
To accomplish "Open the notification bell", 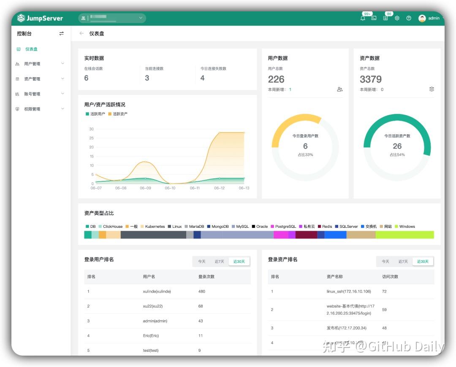I will 363,18.
